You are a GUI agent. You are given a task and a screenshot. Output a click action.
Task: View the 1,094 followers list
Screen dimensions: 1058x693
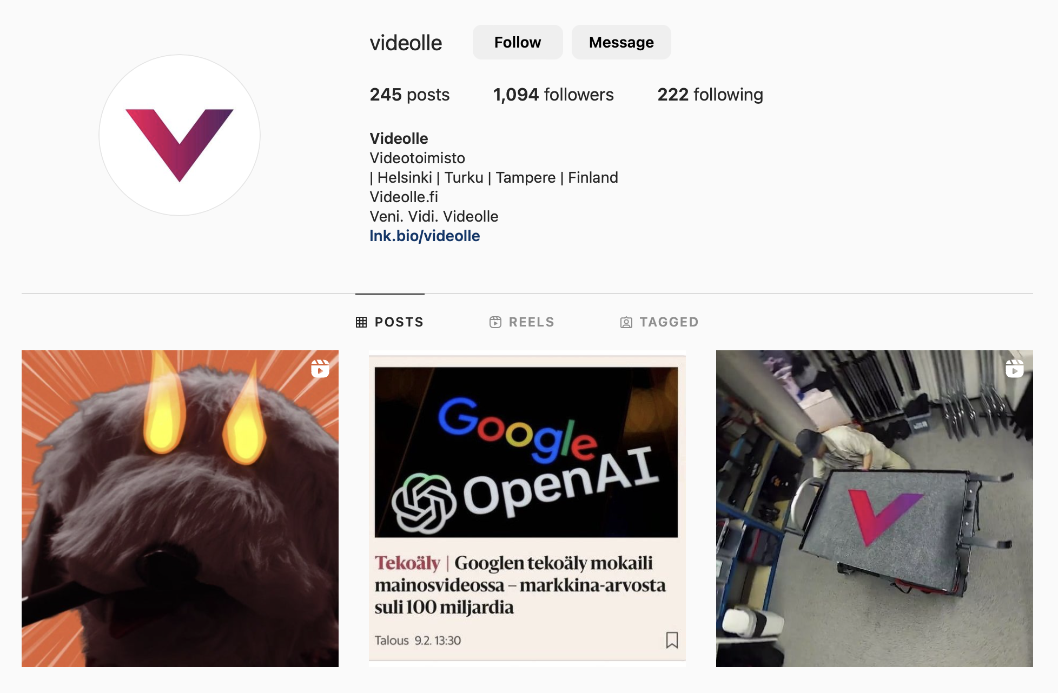[553, 95]
